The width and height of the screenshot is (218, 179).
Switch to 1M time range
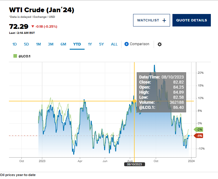pos(38,44)
